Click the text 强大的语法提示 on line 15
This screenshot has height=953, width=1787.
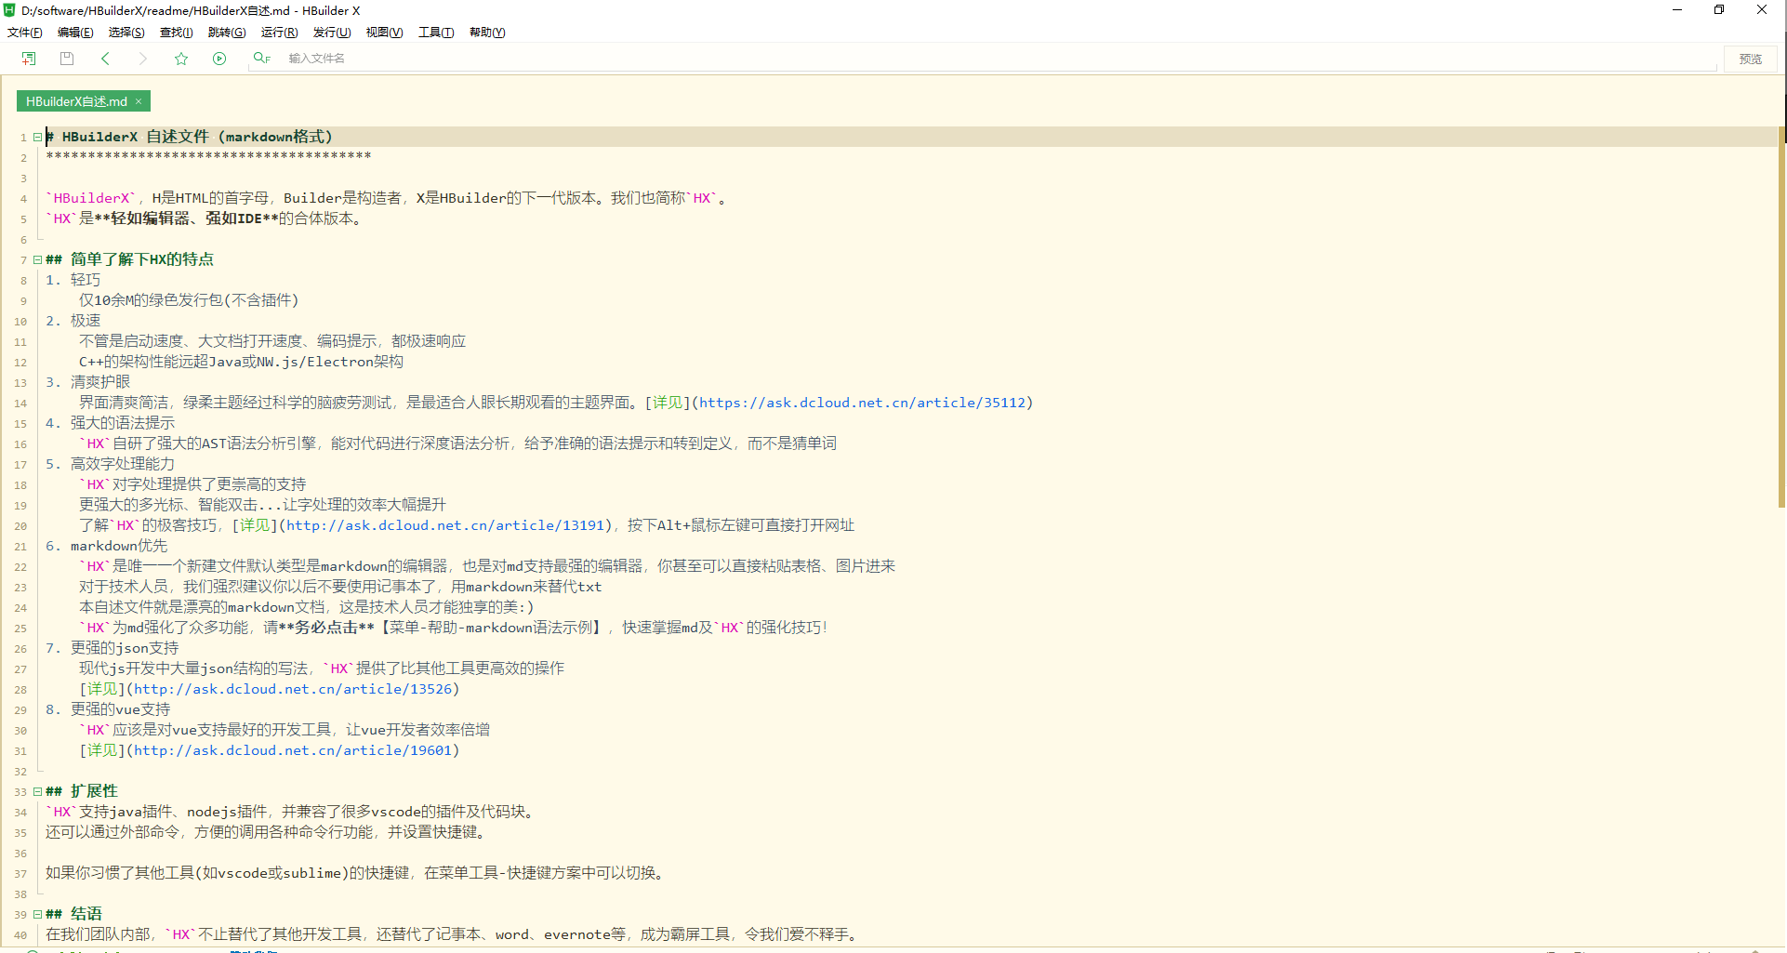point(123,423)
